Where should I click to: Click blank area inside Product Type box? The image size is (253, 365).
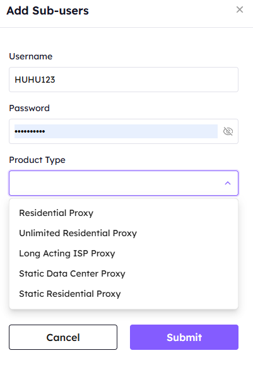(116, 183)
